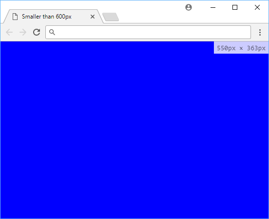Close the browser window
This screenshot has height=219, width=269.
[x=257, y=7]
